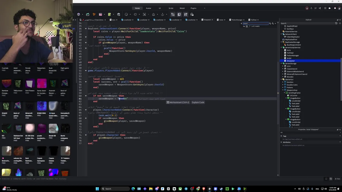Collapse ServerScriptService in Explorer
The width and height of the screenshot is (342, 192).
282,47
